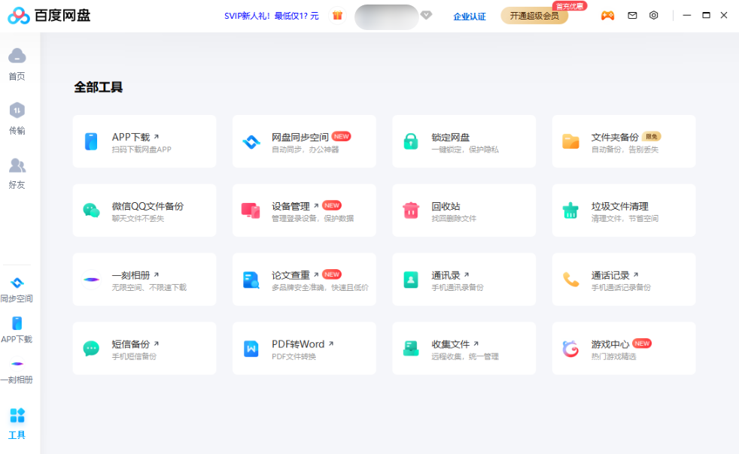The height and width of the screenshot is (454, 739).
Task: Open the 回收站 card title
Action: coord(446,206)
